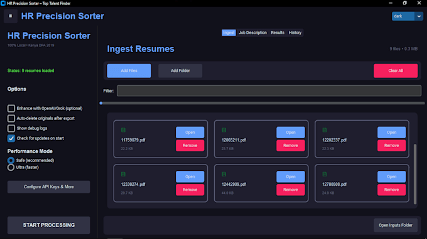Minimize the HR Precision Sorter window
The image size is (427, 239).
pyautogui.click(x=391, y=3)
